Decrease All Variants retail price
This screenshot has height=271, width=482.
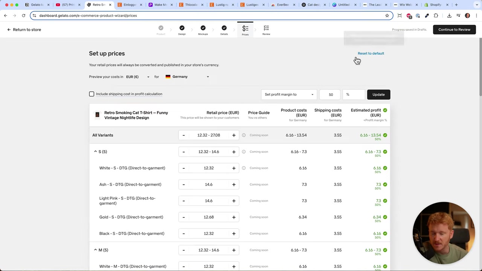(183, 135)
